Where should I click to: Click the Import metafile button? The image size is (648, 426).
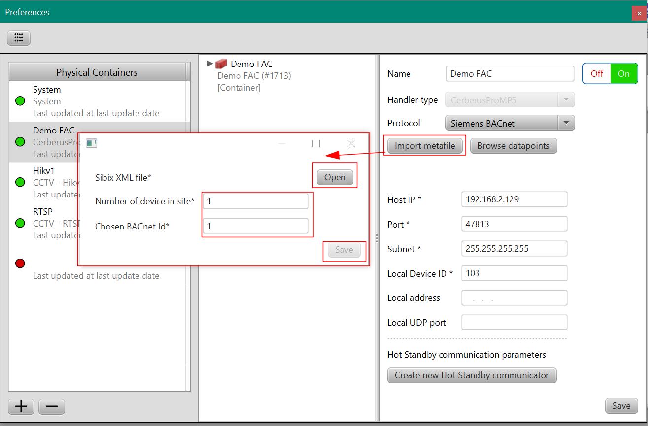coord(424,146)
